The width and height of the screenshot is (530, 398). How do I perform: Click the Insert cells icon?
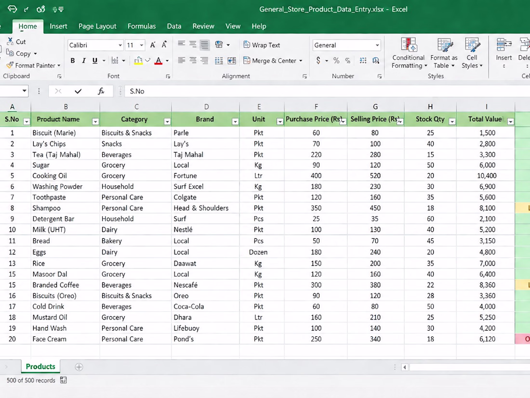503,45
